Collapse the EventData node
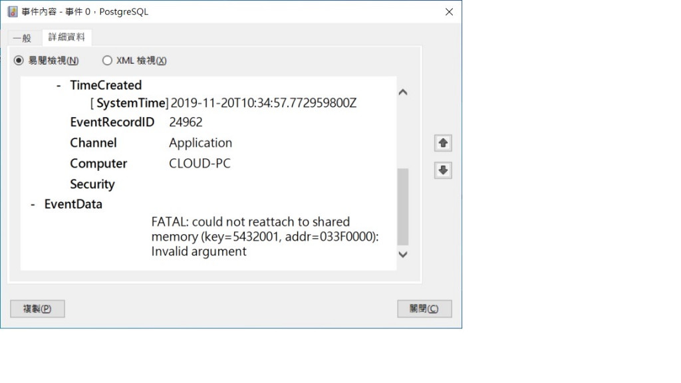 coord(33,205)
